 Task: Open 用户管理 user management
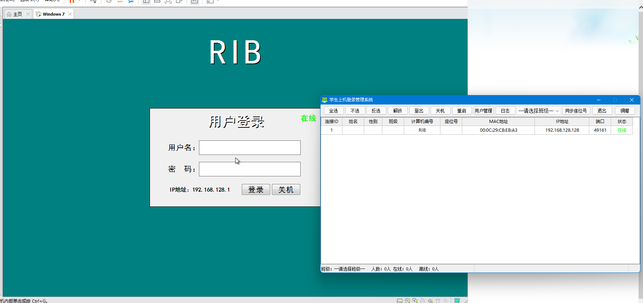point(484,111)
